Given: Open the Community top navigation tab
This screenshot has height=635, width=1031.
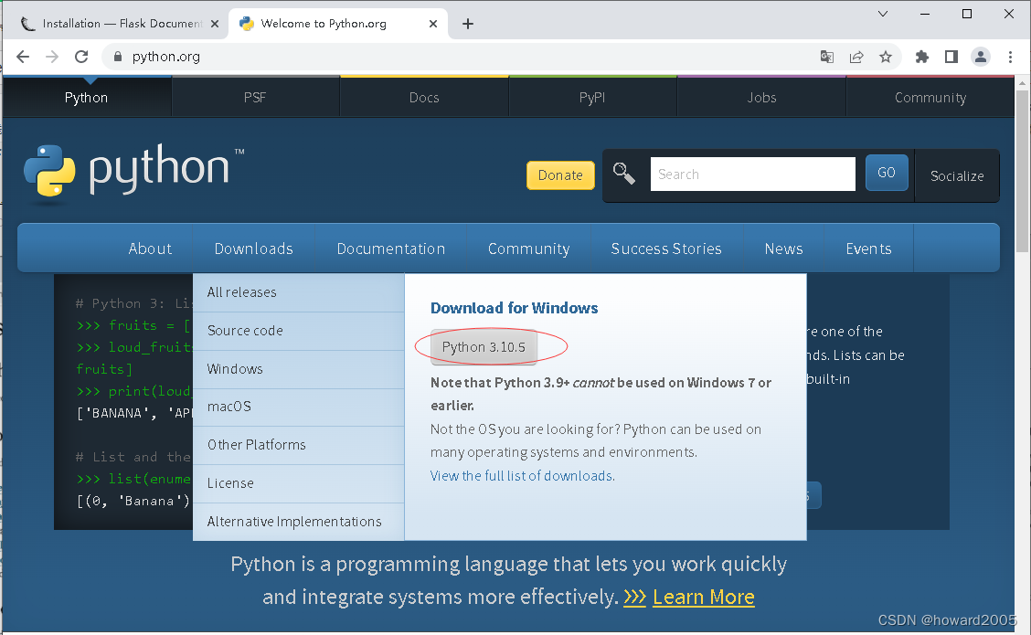Looking at the screenshot, I should click(x=930, y=97).
